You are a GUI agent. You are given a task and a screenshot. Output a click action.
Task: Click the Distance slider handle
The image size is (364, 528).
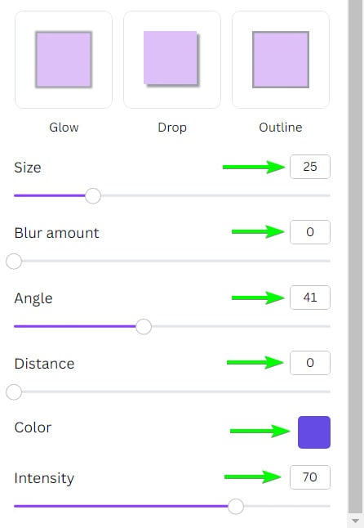(x=14, y=392)
